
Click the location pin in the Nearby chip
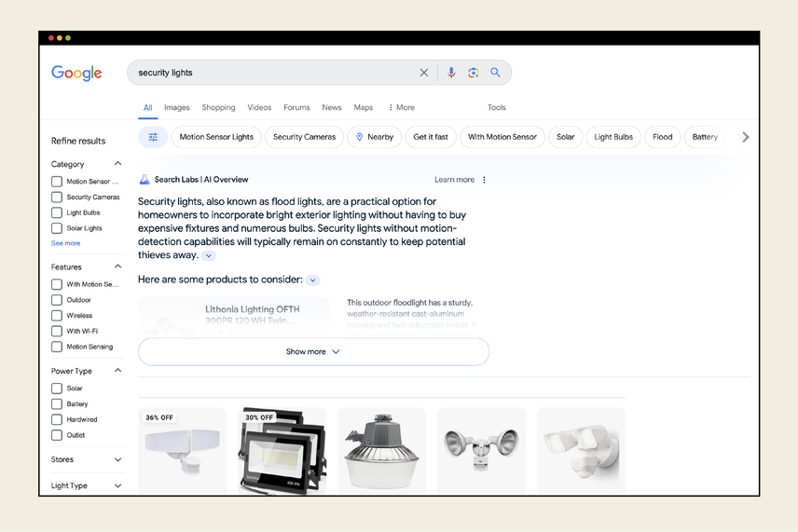click(359, 137)
